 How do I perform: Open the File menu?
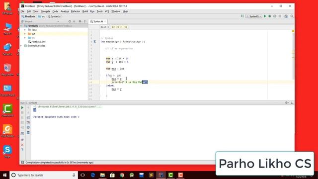tap(22, 11)
